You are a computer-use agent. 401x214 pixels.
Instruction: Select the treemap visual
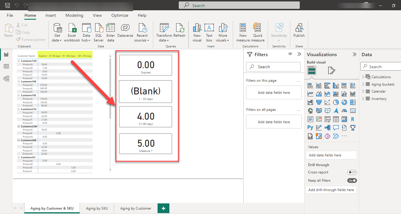click(353, 102)
